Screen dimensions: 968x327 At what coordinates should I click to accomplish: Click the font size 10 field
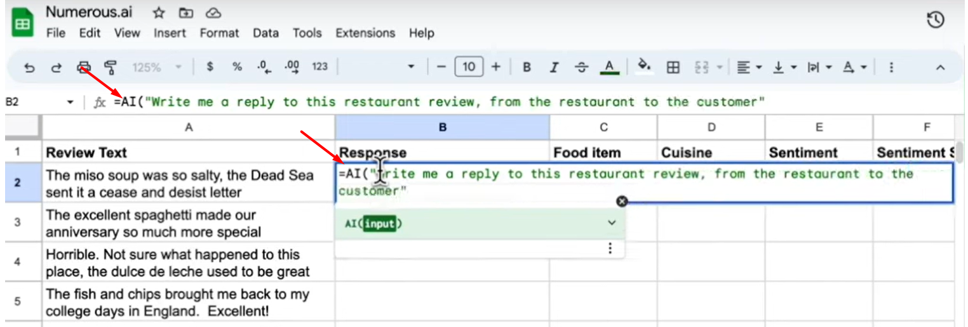[469, 67]
